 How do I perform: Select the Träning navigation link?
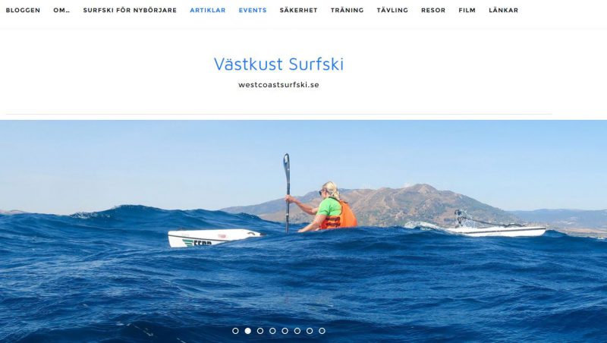pos(348,11)
